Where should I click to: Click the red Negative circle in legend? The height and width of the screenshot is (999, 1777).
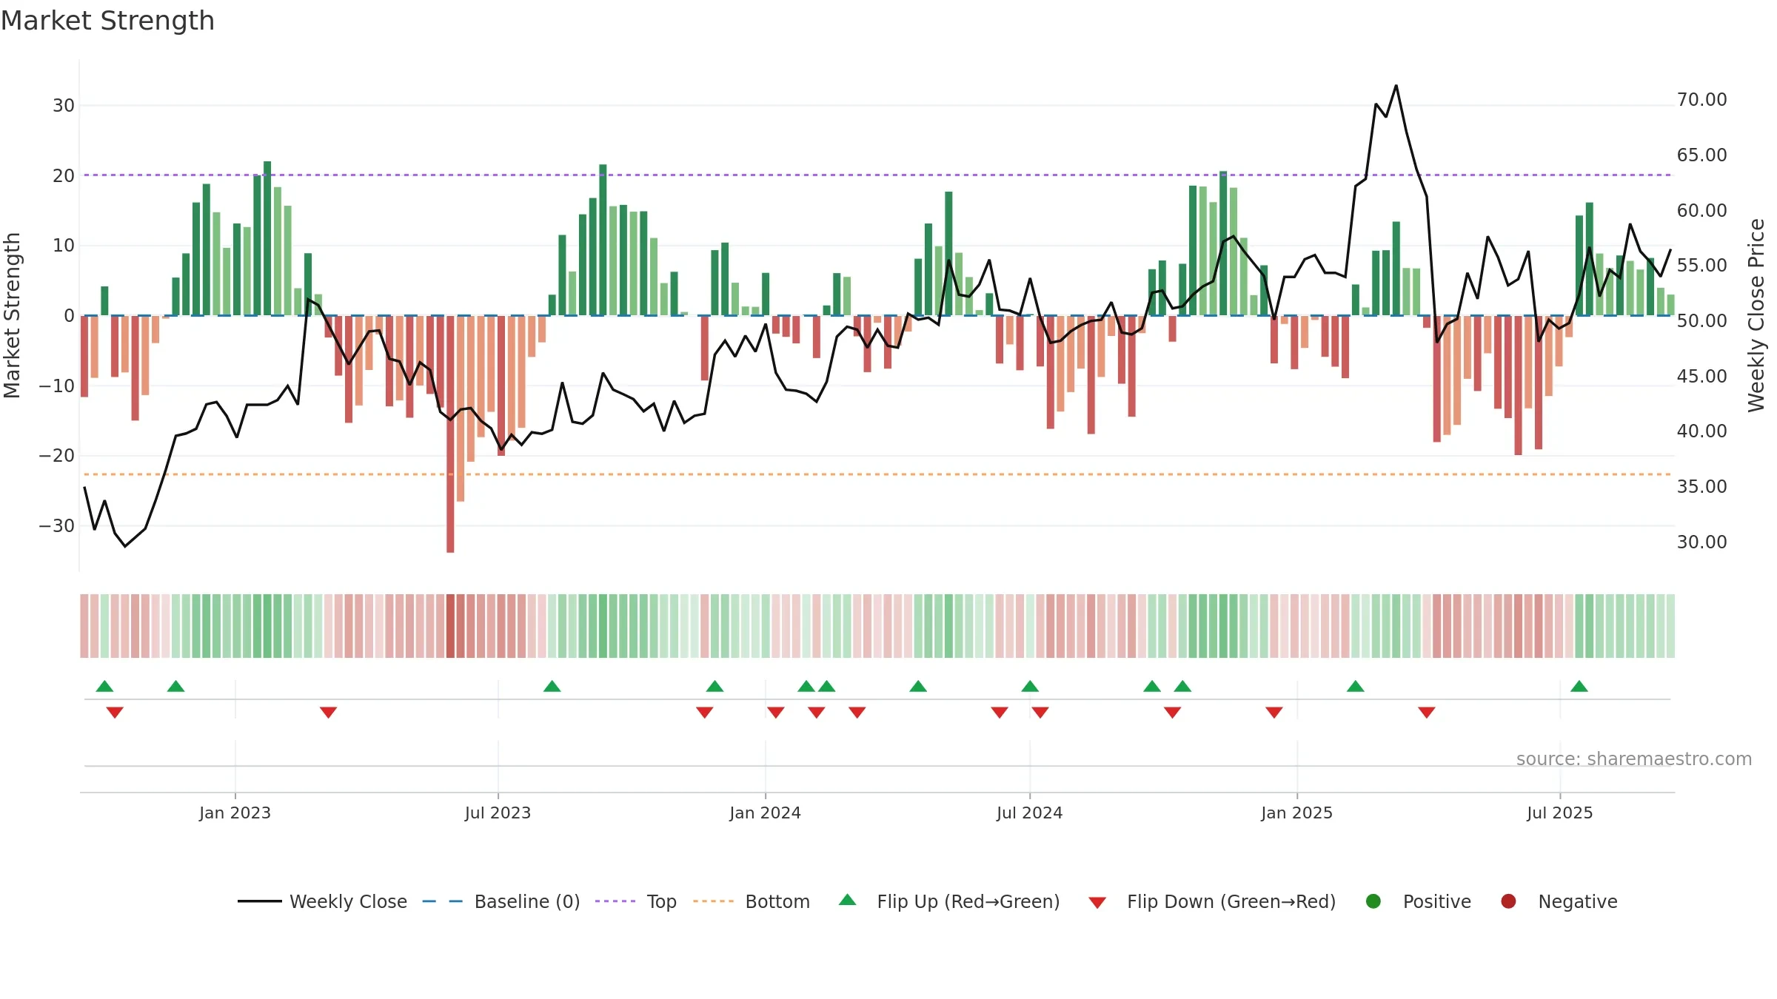1508,901
